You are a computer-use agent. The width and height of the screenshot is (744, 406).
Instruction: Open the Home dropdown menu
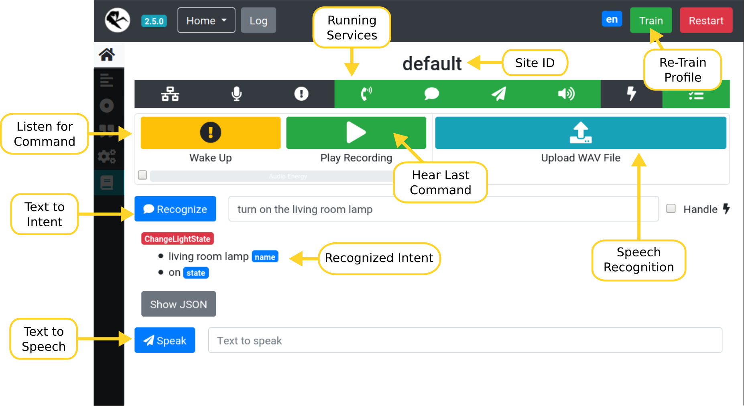206,20
